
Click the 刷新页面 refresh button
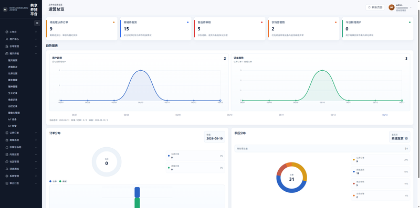(x=375, y=7)
